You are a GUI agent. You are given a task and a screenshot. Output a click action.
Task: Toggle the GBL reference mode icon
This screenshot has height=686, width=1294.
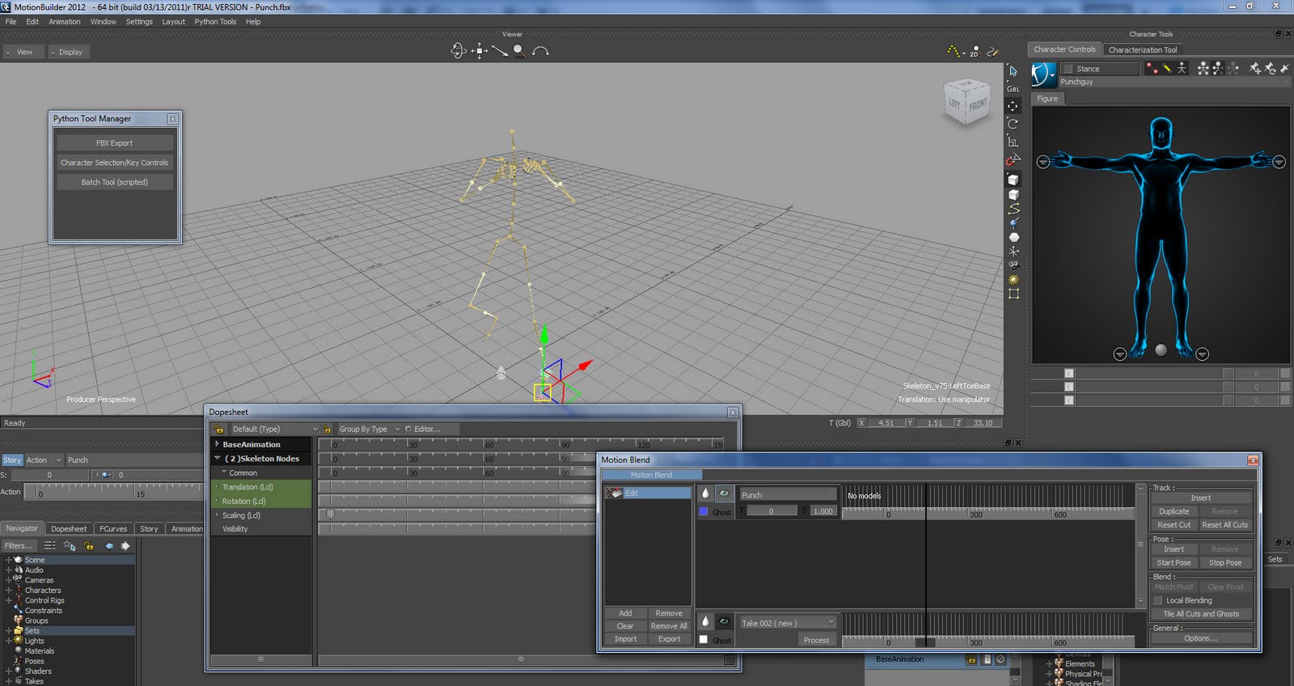pyautogui.click(x=1013, y=89)
